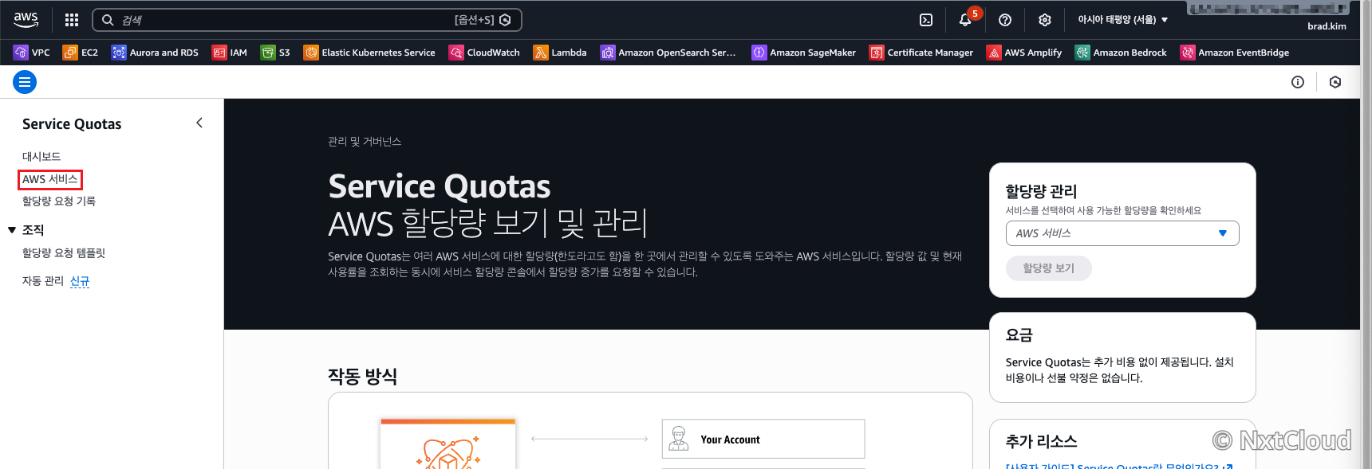Open the notifications bell
Image resolution: width=1372 pixels, height=469 pixels.
965,20
